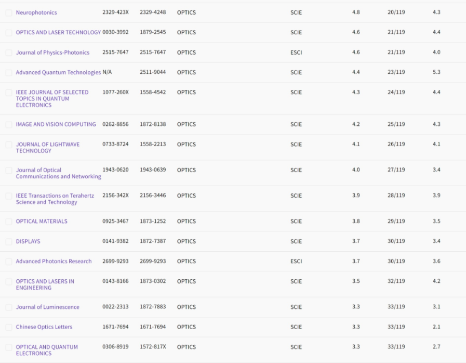The width and height of the screenshot is (466, 363).
Task: Select the OPTICS AND LASER TECHNOLOGY row checkbox
Action: 9,32
